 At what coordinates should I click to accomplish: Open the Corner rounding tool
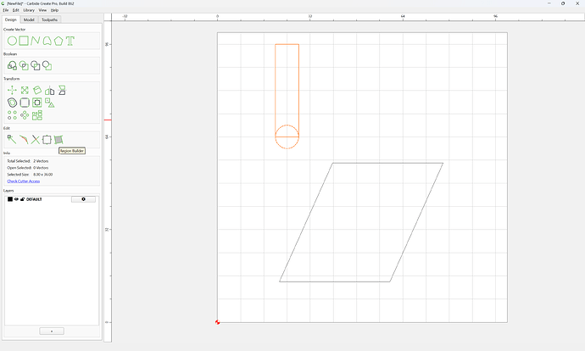click(25, 103)
